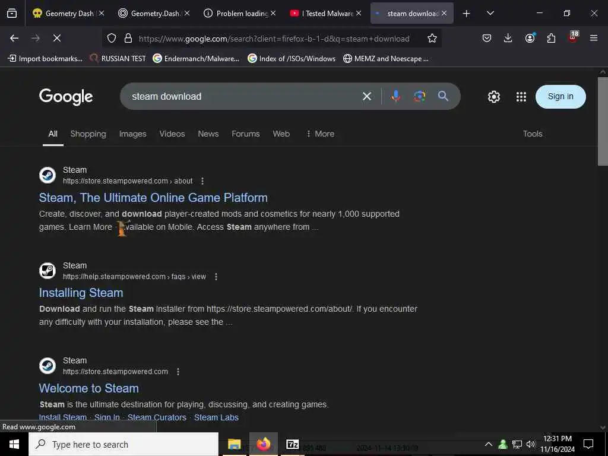Click Import bookmarks in bookmarks bar
The image size is (608, 456).
coord(45,59)
